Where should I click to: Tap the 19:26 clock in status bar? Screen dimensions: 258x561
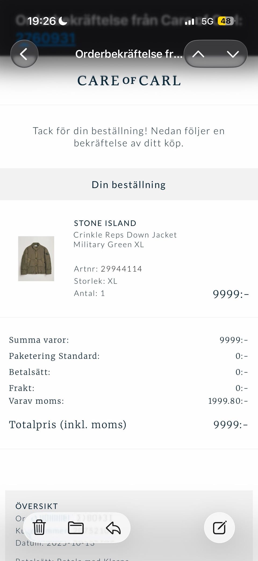tap(41, 21)
